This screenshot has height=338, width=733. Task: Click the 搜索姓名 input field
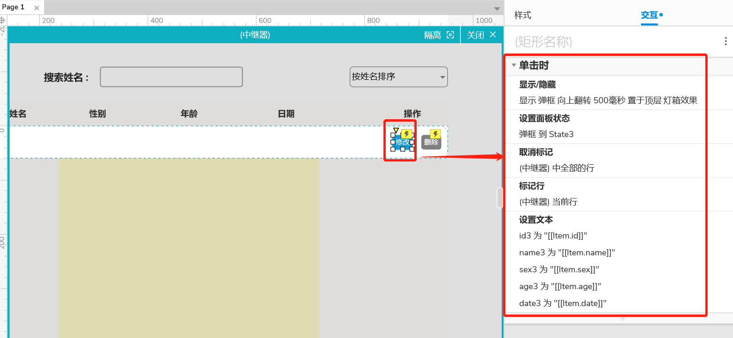[171, 77]
